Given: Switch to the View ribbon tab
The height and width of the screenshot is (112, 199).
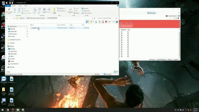Looking at the screenshot, I should click(x=25, y=6).
